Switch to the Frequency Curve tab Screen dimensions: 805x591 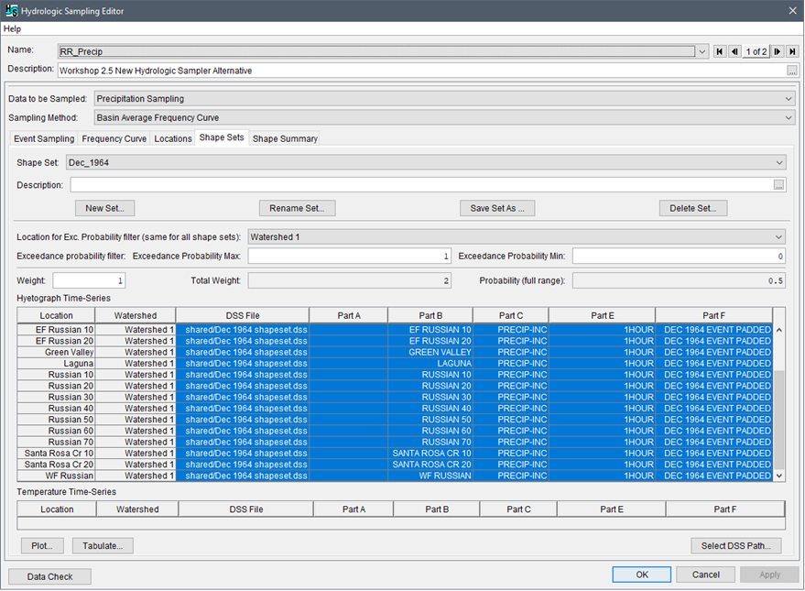[114, 138]
